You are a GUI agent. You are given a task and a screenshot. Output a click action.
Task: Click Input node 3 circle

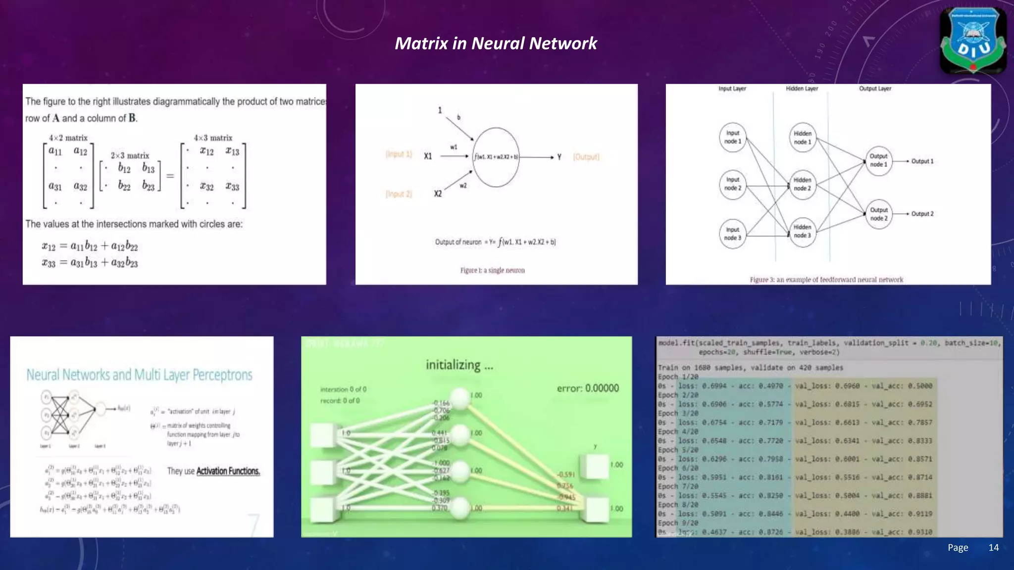coord(732,234)
